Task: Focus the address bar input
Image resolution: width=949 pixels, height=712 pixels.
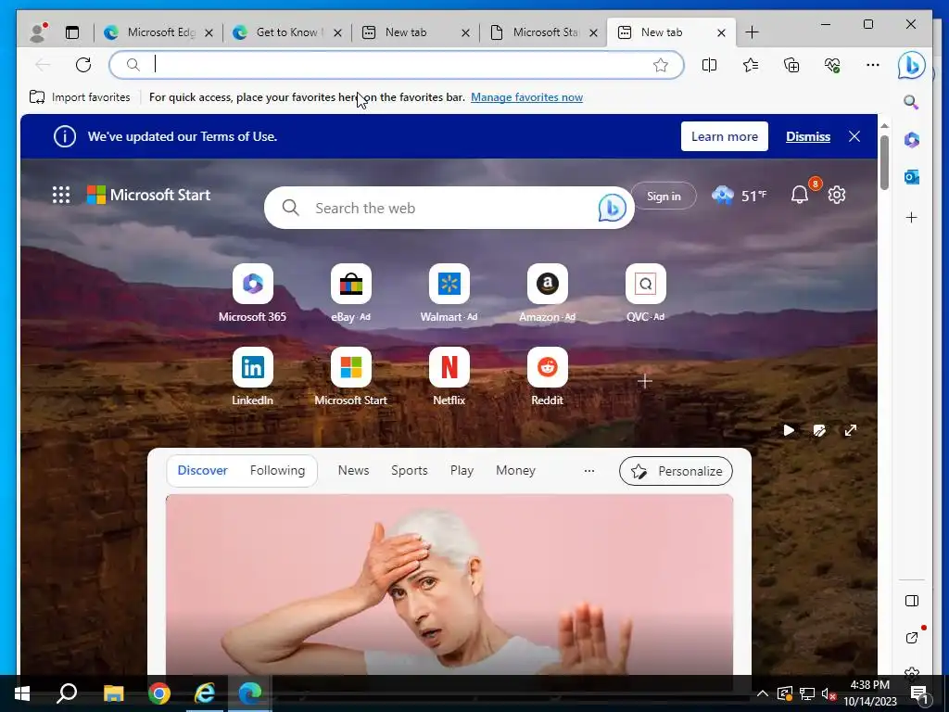Action: tap(397, 65)
